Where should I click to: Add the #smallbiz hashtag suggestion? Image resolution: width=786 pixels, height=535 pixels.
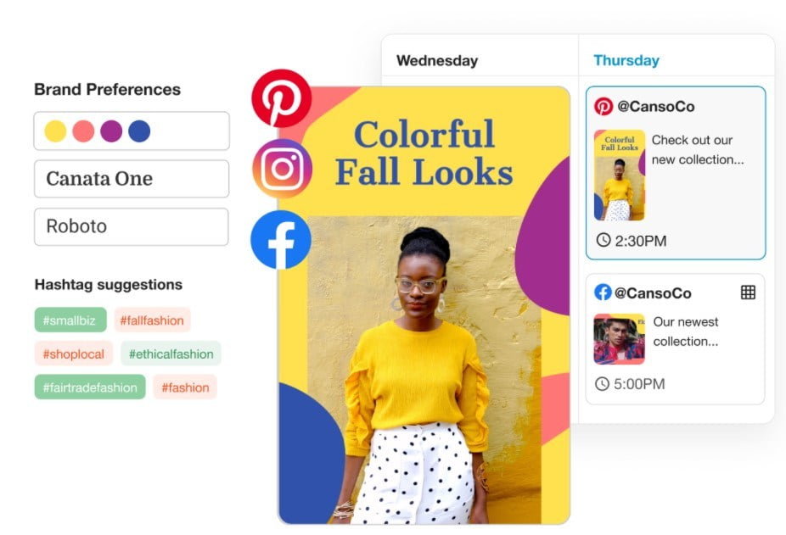pyautogui.click(x=70, y=320)
